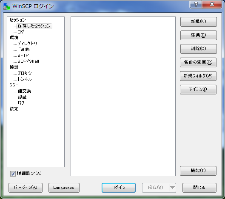
Task: Click the 新規(N) button
Action: pyautogui.click(x=199, y=22)
